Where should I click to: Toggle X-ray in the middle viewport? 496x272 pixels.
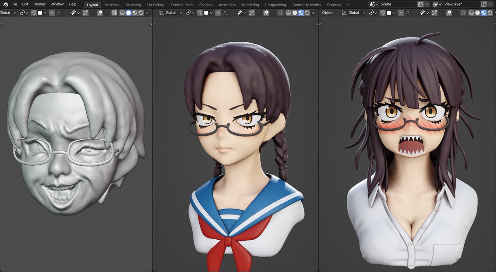pos(280,13)
